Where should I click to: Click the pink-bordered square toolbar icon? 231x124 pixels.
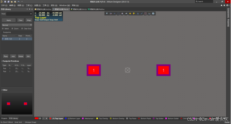point(146,13)
